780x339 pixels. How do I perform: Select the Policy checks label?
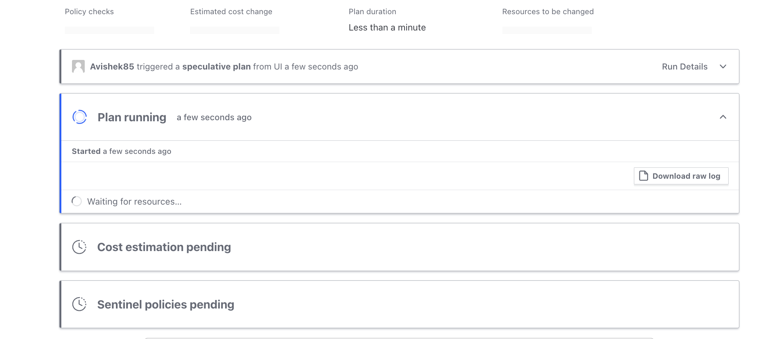89,12
